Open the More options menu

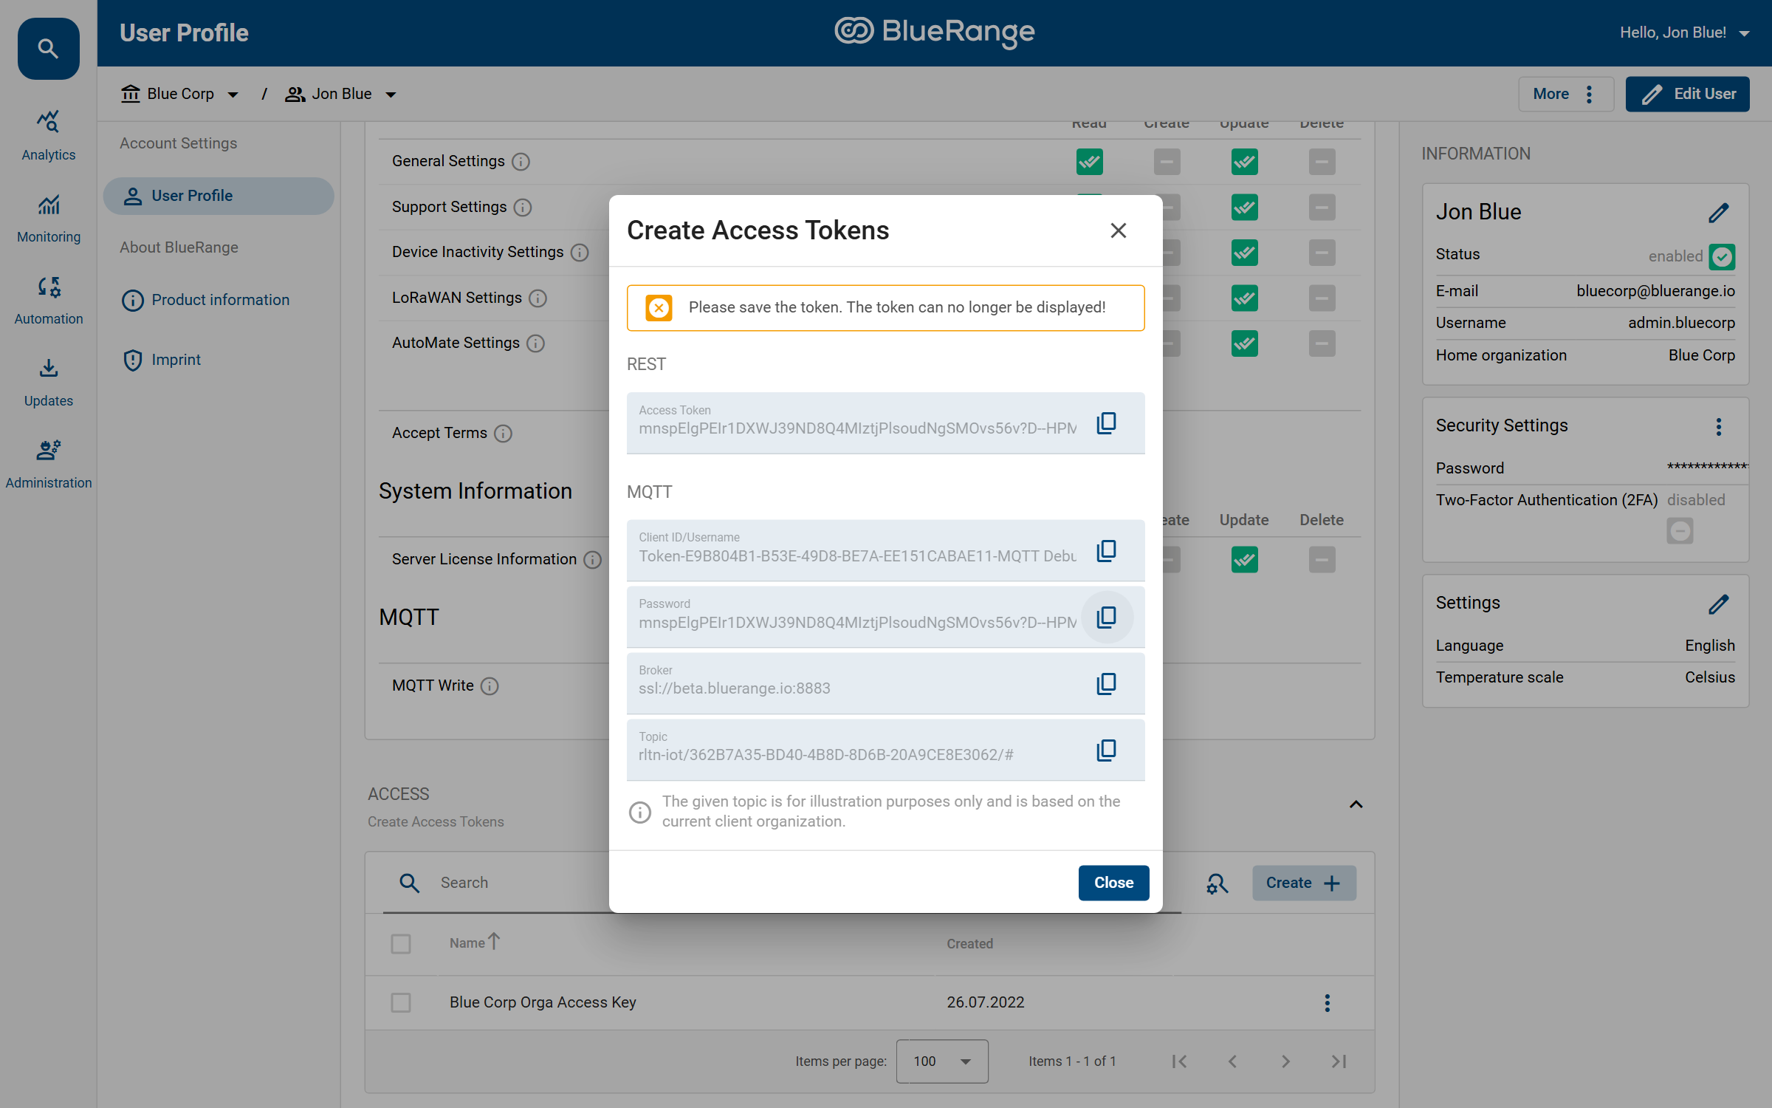[1565, 94]
